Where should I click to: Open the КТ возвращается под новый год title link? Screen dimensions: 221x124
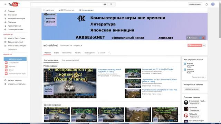tap(109, 71)
